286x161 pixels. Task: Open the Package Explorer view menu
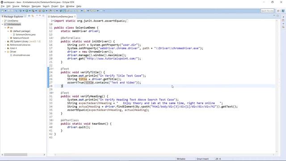click(37, 16)
